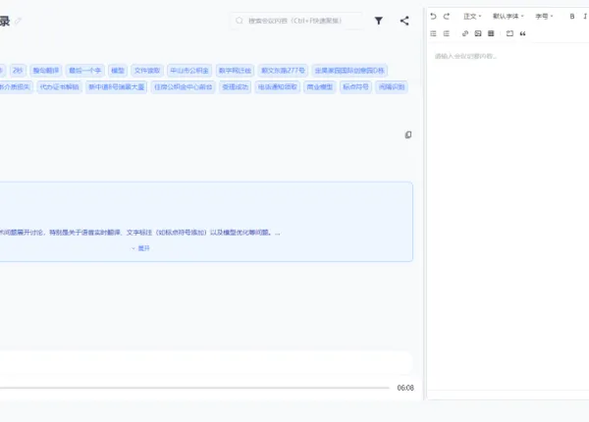Viewport: 589px width, 422px height.
Task: Click the edit pencil beside the title
Action: (18, 21)
